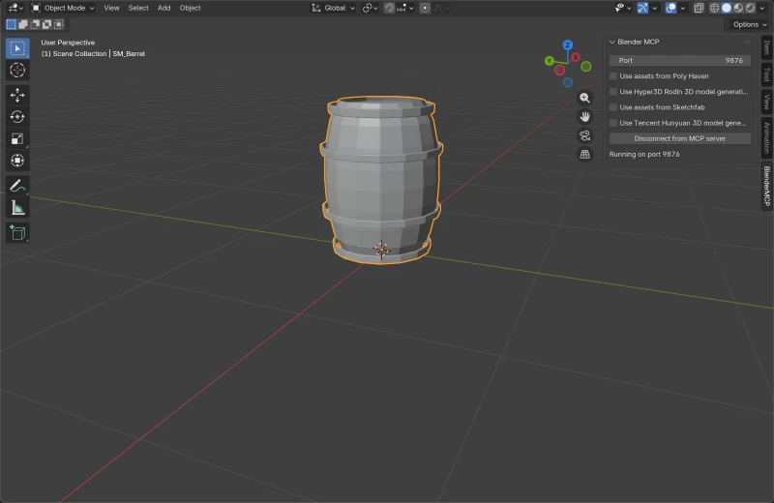Select the Scale tool
The height and width of the screenshot is (503, 774).
[17, 138]
